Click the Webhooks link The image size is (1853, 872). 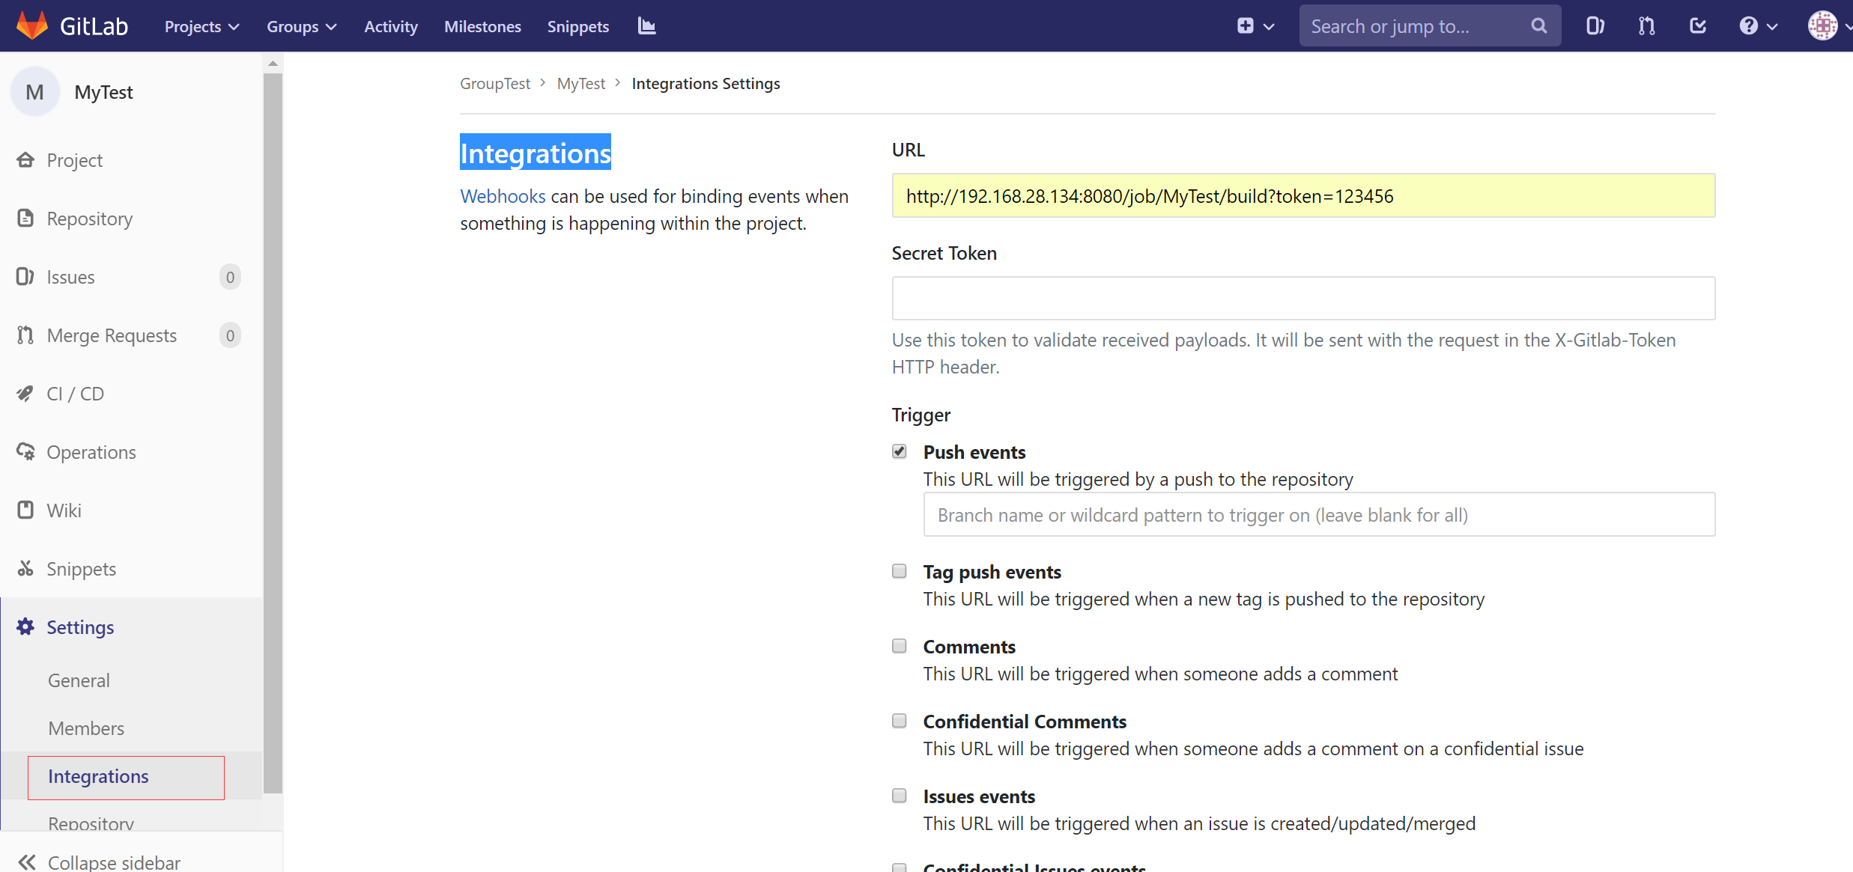coord(503,196)
